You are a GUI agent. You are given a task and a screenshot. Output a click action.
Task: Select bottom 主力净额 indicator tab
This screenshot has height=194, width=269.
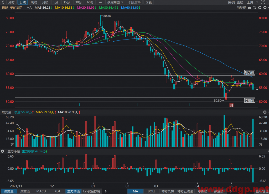click(73, 191)
